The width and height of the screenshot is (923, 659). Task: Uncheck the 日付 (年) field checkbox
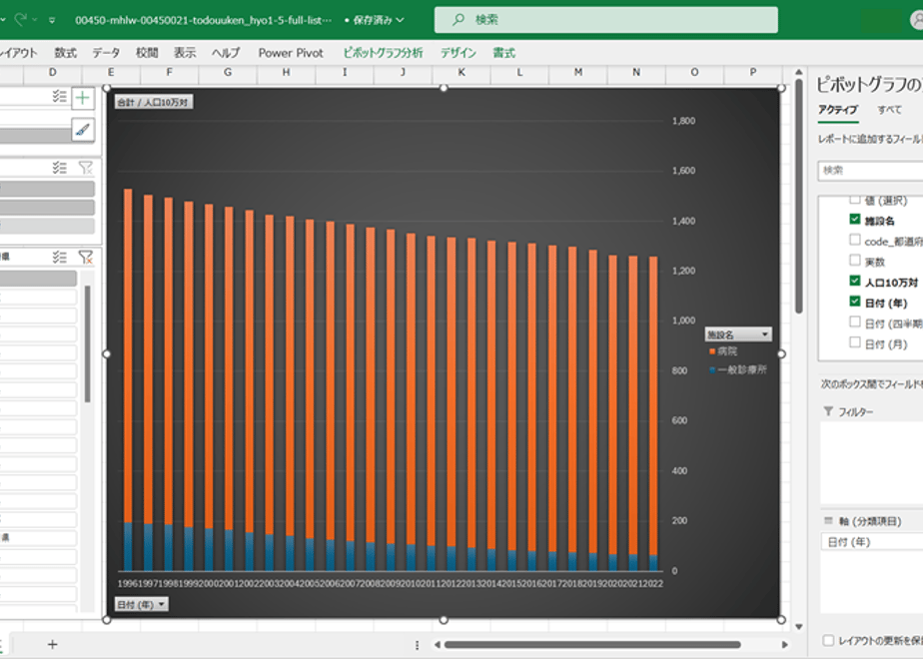tap(855, 302)
